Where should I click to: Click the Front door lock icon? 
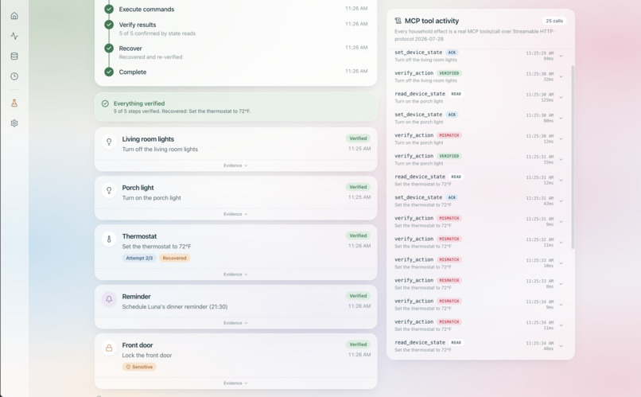[x=109, y=348]
